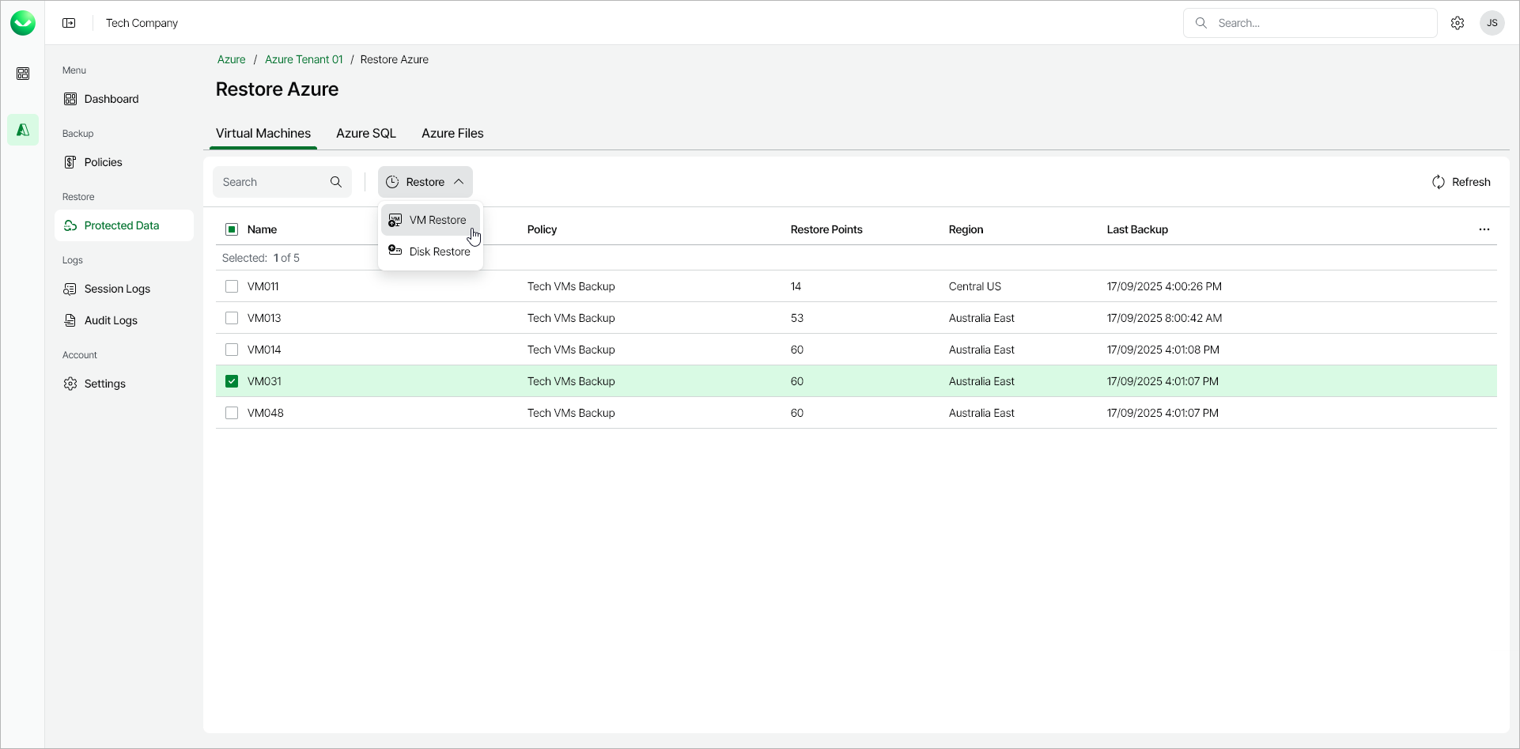This screenshot has width=1520, height=749.
Task: Select the Azure icon in left rail
Action: point(23,130)
